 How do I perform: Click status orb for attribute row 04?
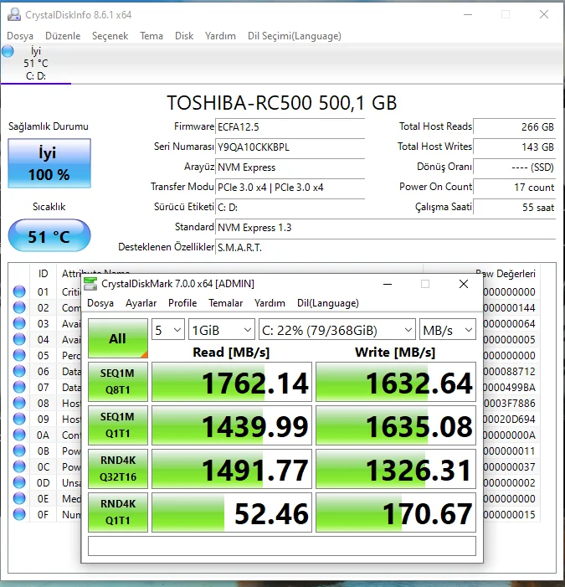[x=19, y=339]
